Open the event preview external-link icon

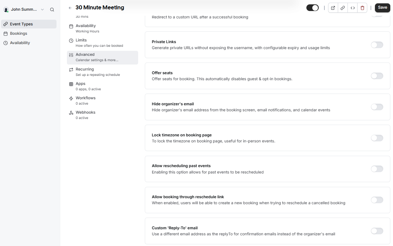(333, 8)
